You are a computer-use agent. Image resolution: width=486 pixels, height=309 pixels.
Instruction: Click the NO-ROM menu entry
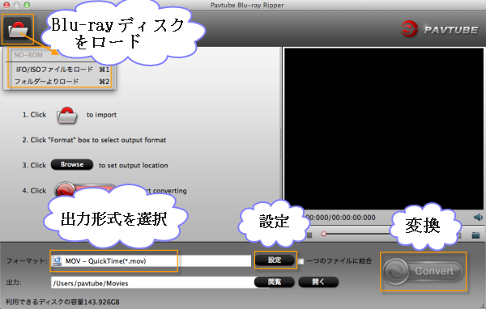(28, 55)
